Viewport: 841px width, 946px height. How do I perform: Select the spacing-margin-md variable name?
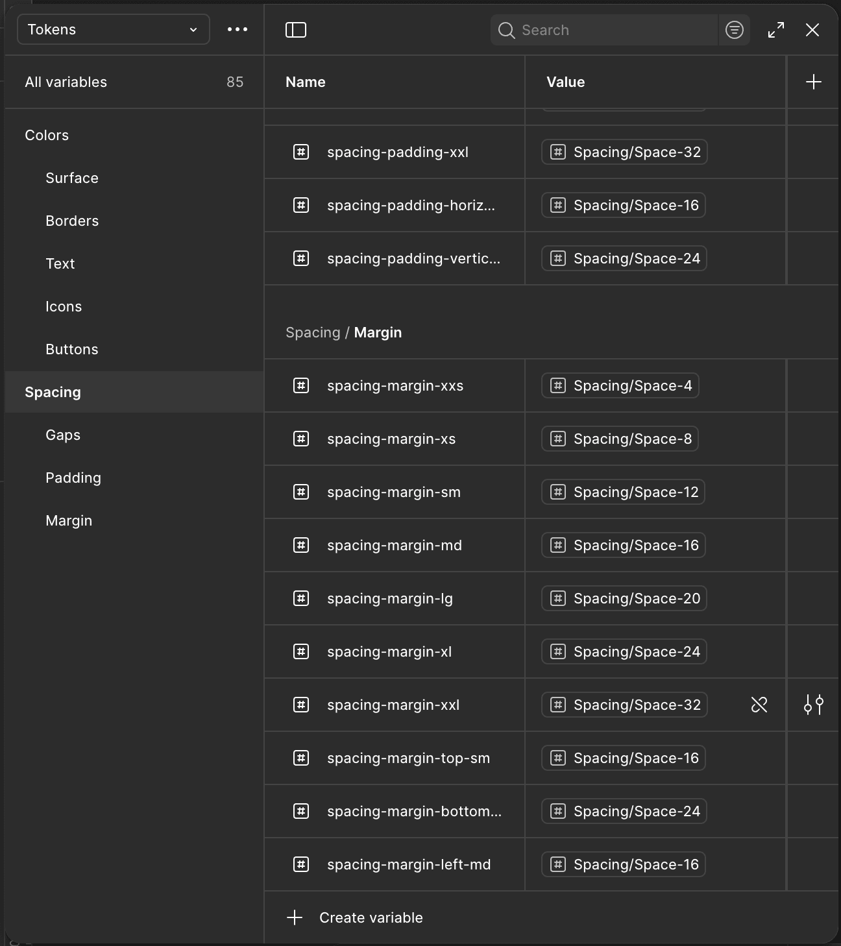(395, 545)
